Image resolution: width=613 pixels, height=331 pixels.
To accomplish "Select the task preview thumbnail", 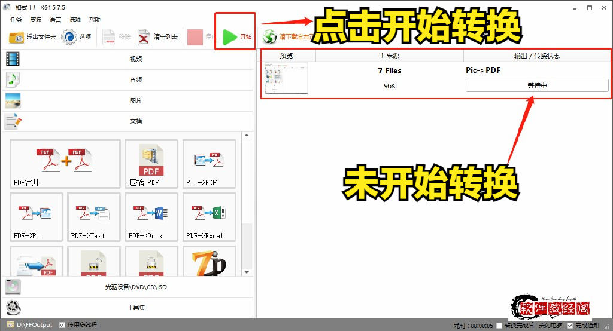I will (286, 79).
